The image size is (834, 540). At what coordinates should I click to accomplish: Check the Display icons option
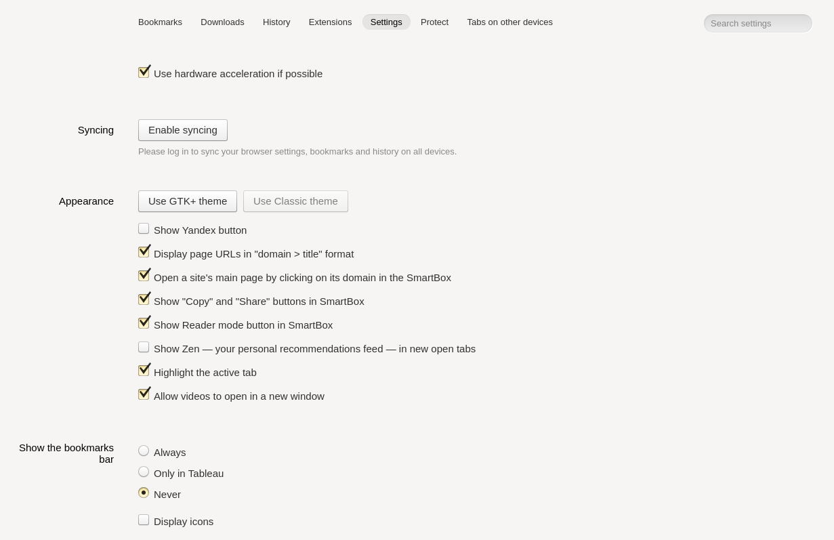(144, 520)
